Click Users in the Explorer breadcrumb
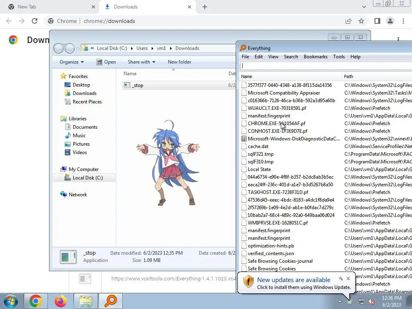This screenshot has width=412, height=309. 142,48
